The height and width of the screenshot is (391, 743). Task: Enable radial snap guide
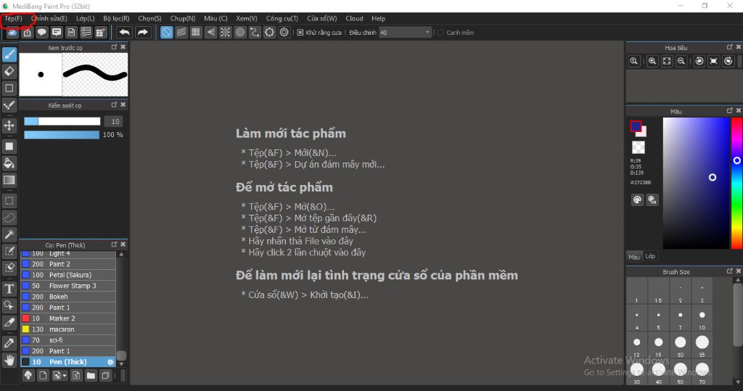pyautogui.click(x=225, y=32)
